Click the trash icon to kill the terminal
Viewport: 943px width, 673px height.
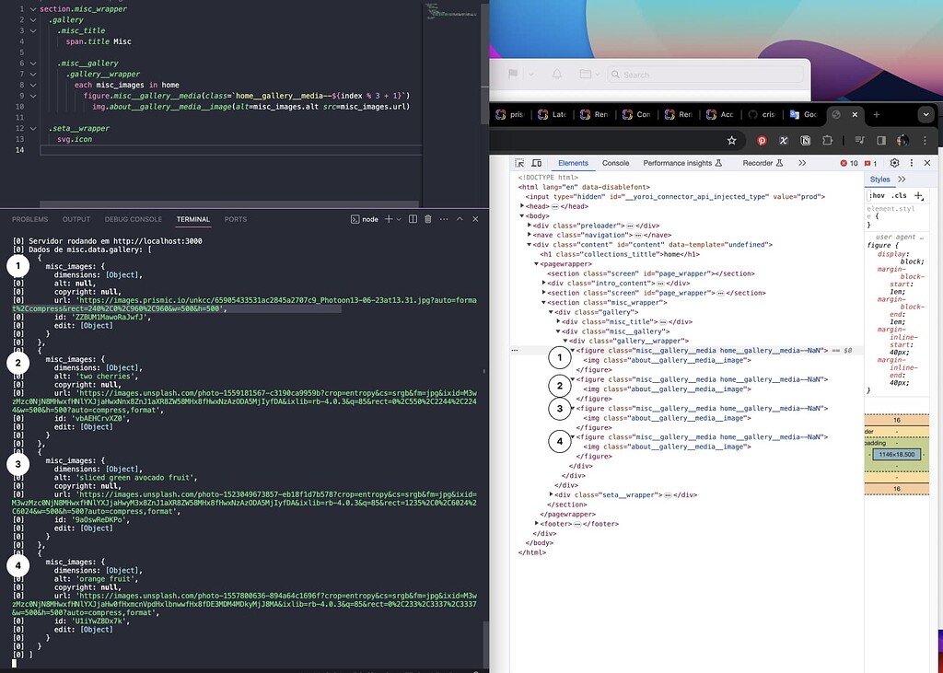[428, 219]
